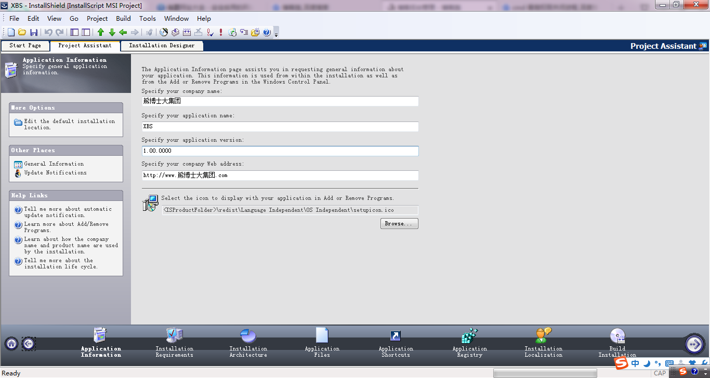Select the Application Information step icon

click(100, 335)
